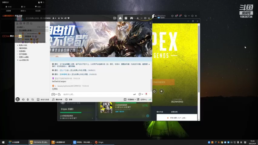The image size is (258, 145).
Task: Click the taskbar clock showing 19:36
Action: pyautogui.click(x=253, y=142)
